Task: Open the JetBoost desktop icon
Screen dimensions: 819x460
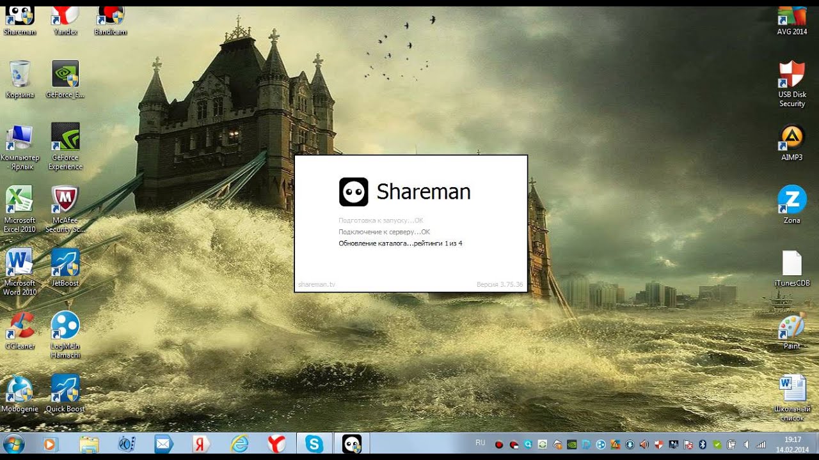Action: [x=65, y=268]
